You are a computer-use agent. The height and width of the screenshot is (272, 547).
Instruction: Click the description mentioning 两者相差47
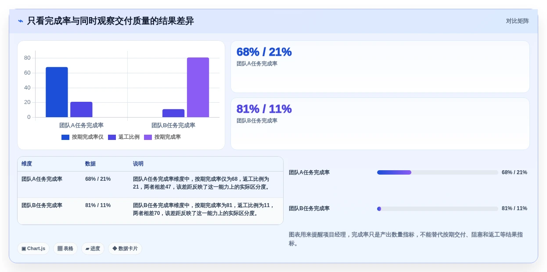tap(202, 183)
